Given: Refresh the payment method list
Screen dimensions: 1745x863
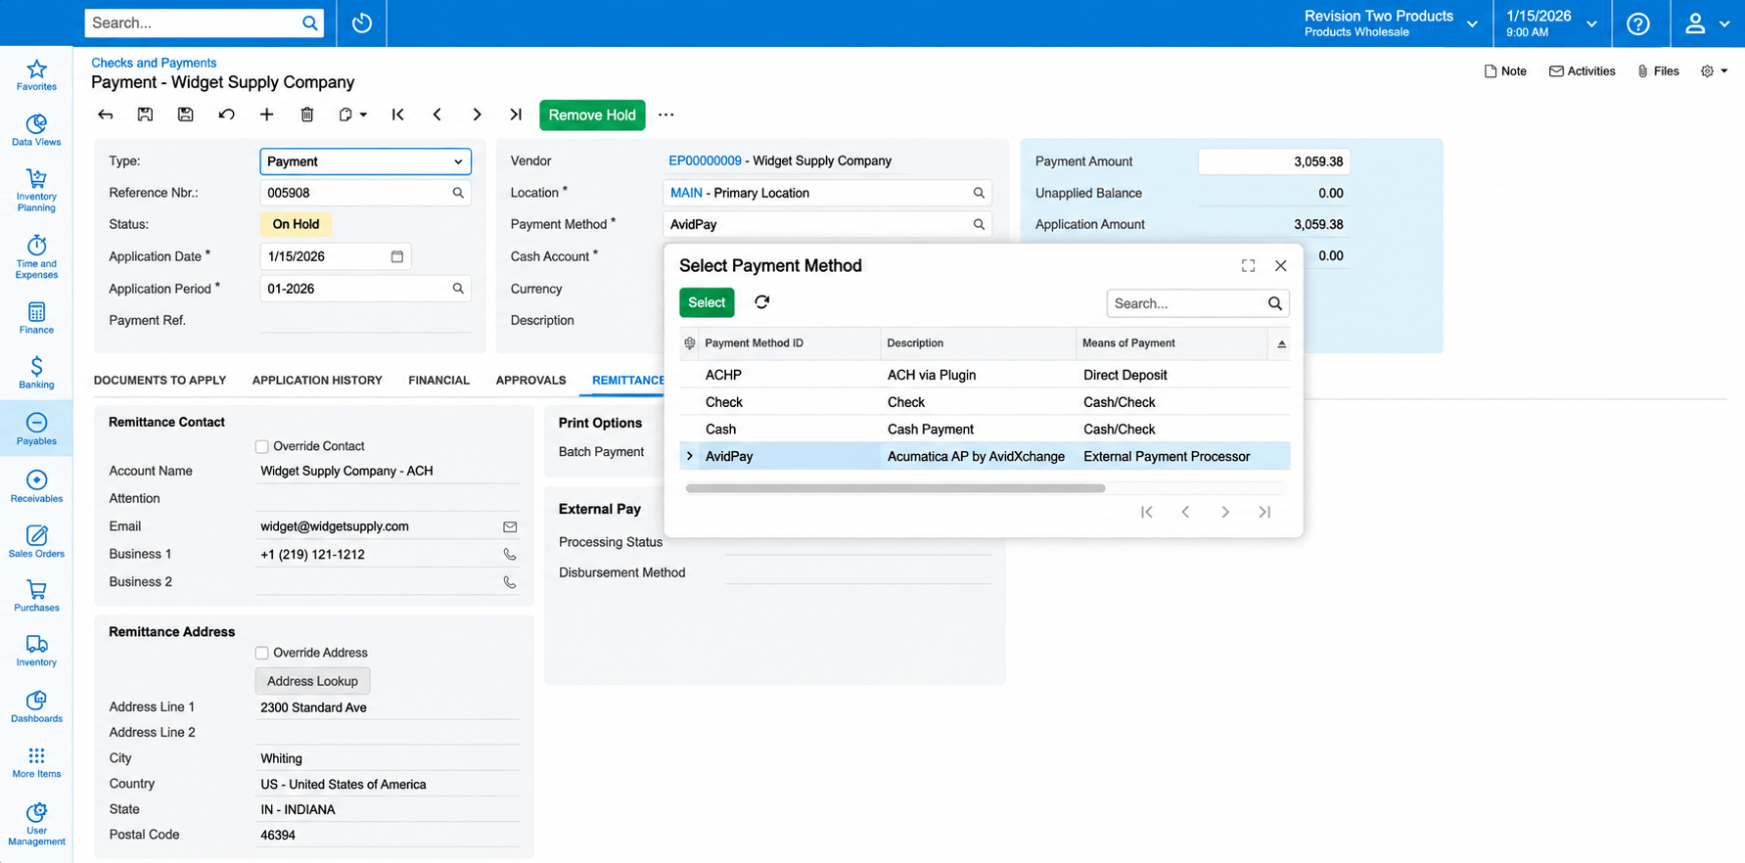Looking at the screenshot, I should coord(761,302).
